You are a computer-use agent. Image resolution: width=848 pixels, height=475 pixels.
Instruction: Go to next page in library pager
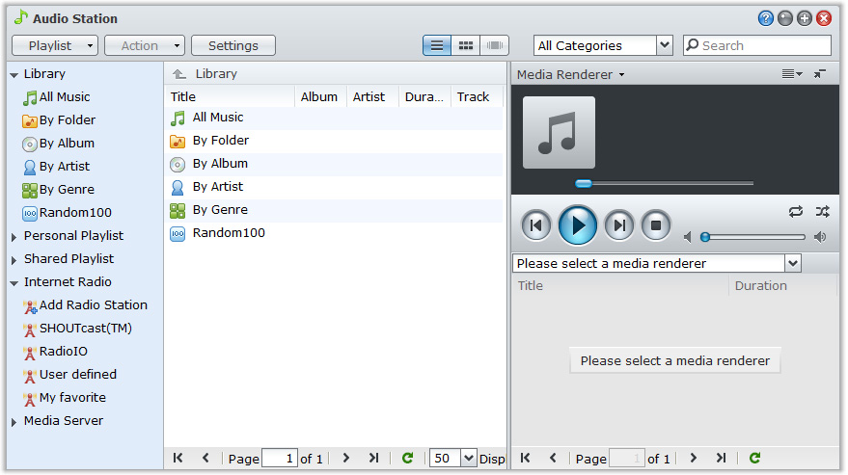tap(346, 459)
